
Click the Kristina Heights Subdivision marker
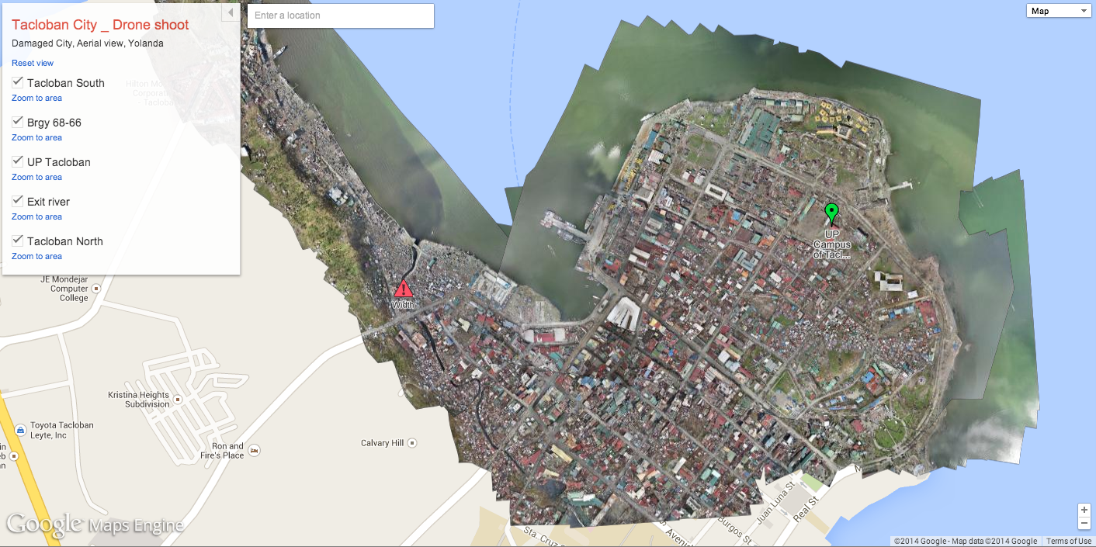click(178, 400)
